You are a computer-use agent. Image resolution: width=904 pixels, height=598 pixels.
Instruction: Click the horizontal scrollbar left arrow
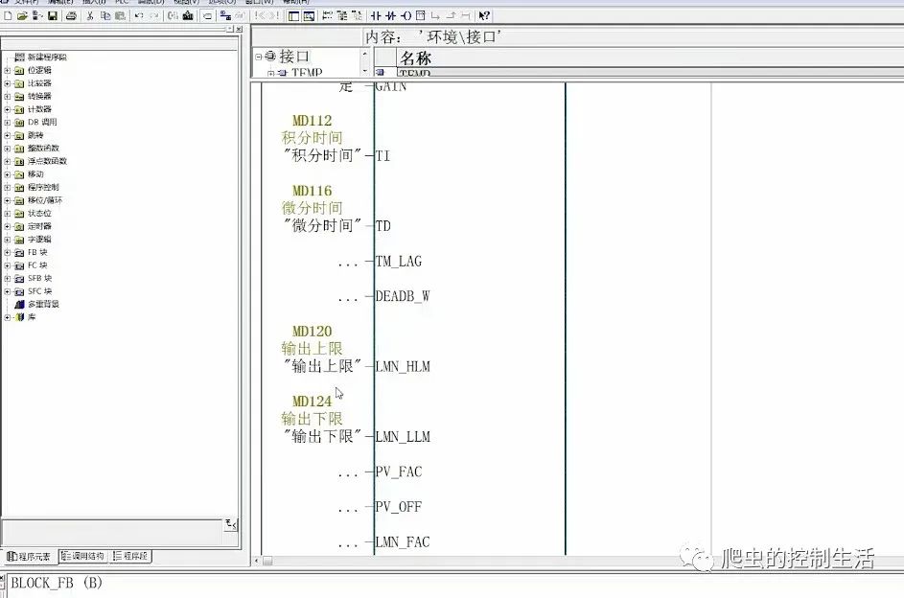(257, 561)
